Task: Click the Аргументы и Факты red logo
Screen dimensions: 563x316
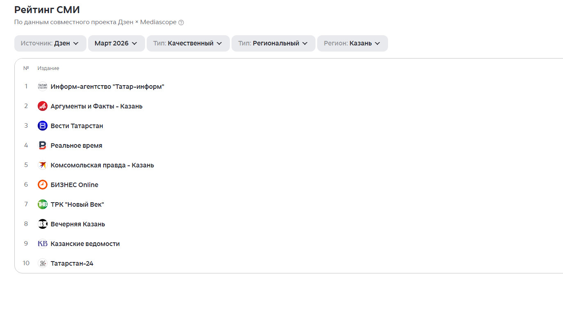Action: click(43, 106)
